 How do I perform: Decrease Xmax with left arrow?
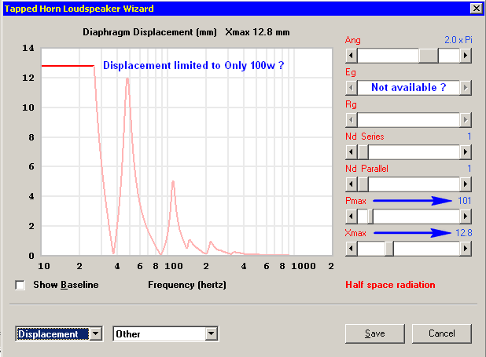pos(352,249)
